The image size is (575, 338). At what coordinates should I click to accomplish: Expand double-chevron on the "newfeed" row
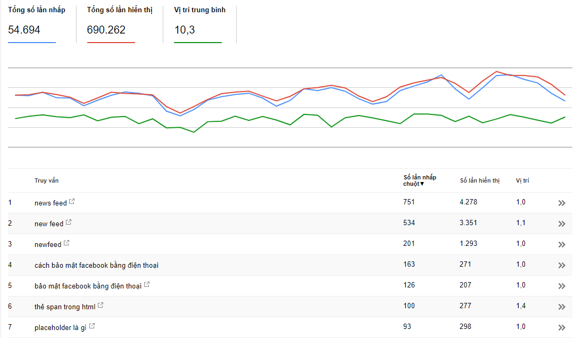pos(562,244)
